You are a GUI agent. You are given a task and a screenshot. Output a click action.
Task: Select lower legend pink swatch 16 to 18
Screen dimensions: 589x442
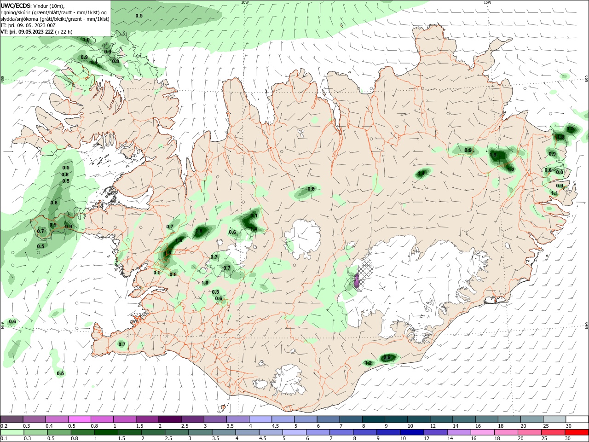(x=482, y=432)
